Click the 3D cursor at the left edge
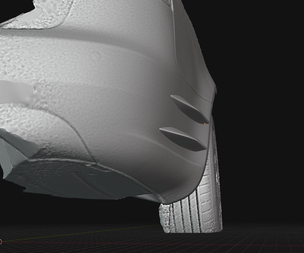The image size is (304, 253). 1,242
